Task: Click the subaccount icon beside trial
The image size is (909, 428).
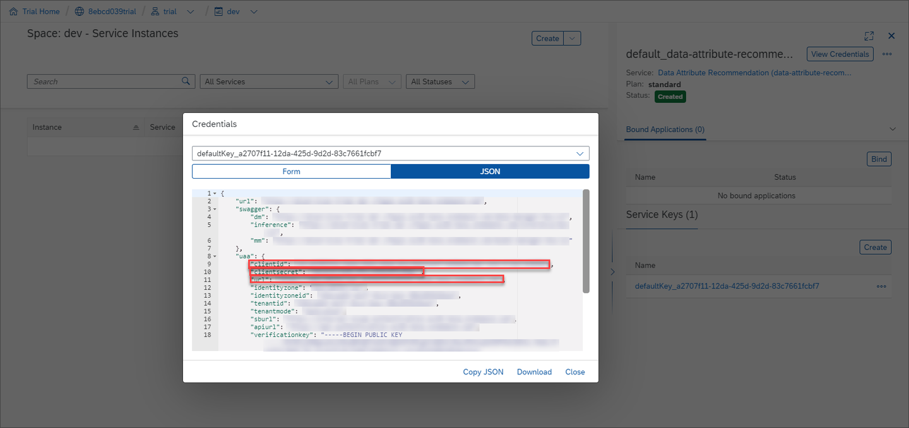Action: pos(155,11)
